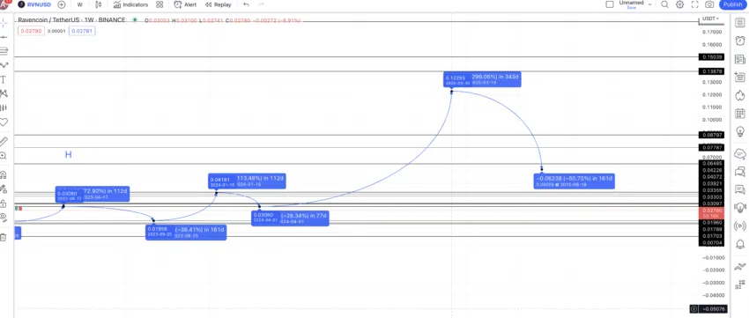Viewport: 749px width, 318px height.
Task: Open the zoom in magnifier tool
Action: coord(4,156)
